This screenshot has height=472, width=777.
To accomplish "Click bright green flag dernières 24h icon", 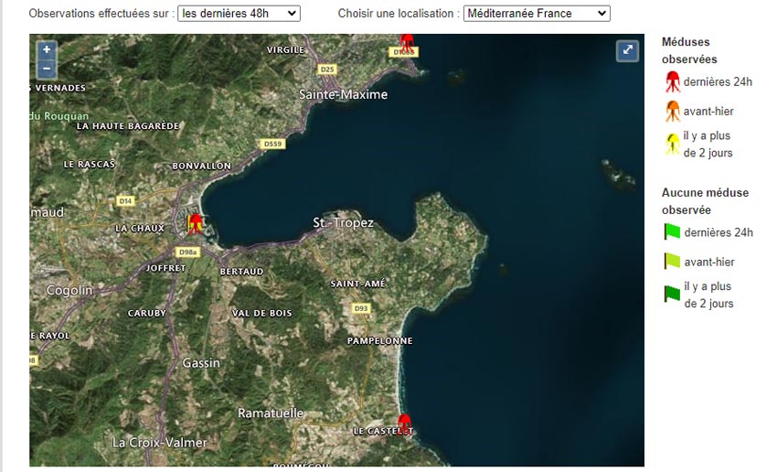I will click(673, 232).
